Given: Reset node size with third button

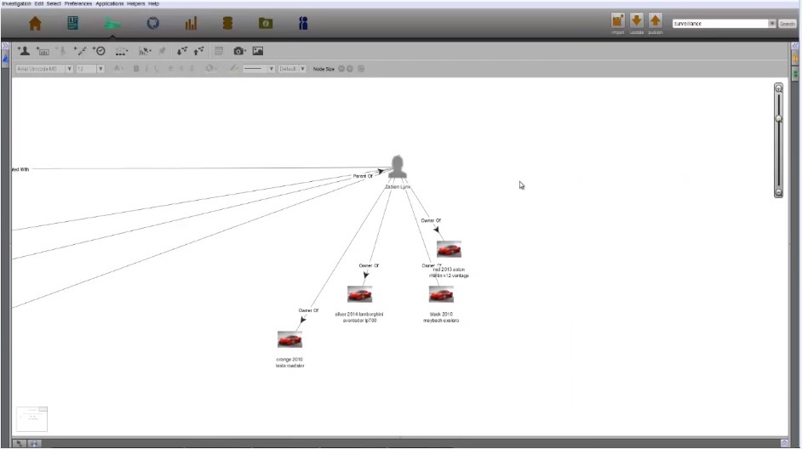Looking at the screenshot, I should (361, 68).
